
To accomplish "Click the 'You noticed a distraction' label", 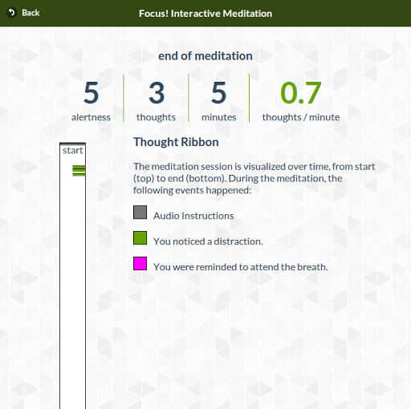I will (208, 241).
